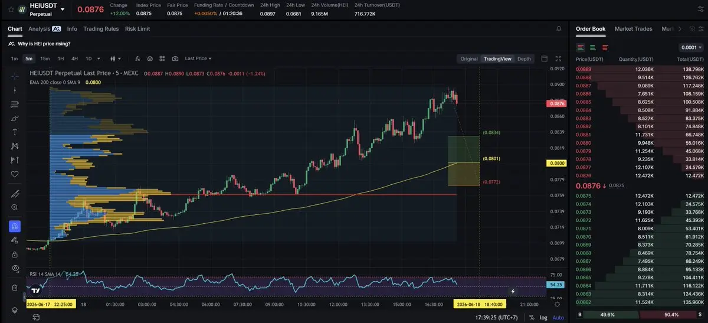Screen dimensions: 708x323
Task: Switch to the Chart tab
Action: click(x=15, y=28)
